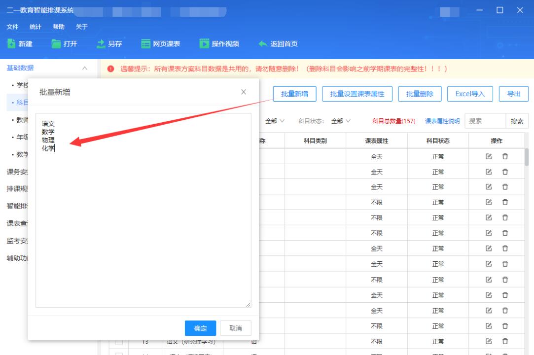
Task: Select 学校 in the sidebar
Action: pyautogui.click(x=22, y=85)
